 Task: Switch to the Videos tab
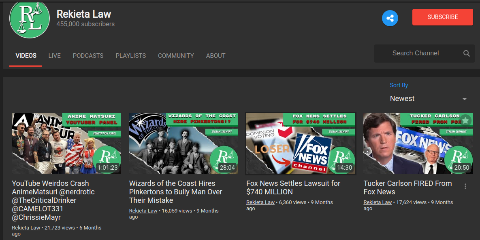point(26,56)
